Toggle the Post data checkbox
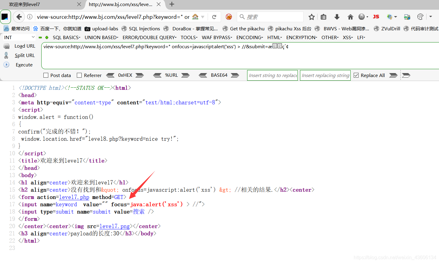The height and width of the screenshot is (263, 439). (x=46, y=75)
